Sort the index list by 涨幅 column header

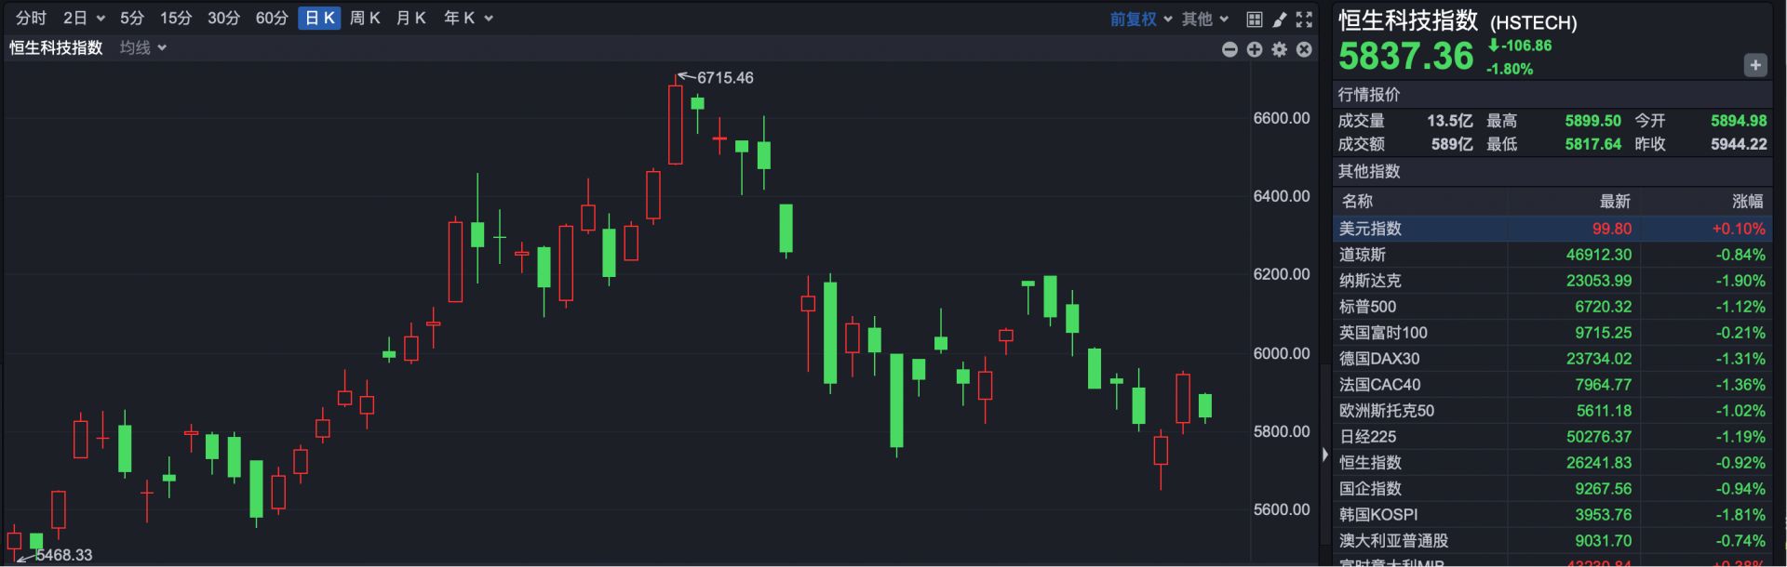(x=1746, y=201)
